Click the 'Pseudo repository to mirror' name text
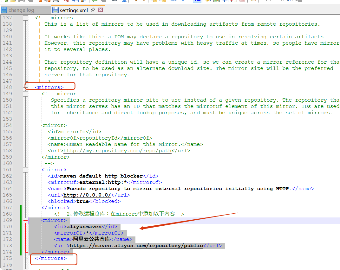340x270 pixels. (178, 189)
